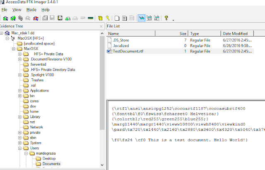Click the 'This is a test document' preview text
The width and height of the screenshot is (265, 170).
tap(179, 140)
